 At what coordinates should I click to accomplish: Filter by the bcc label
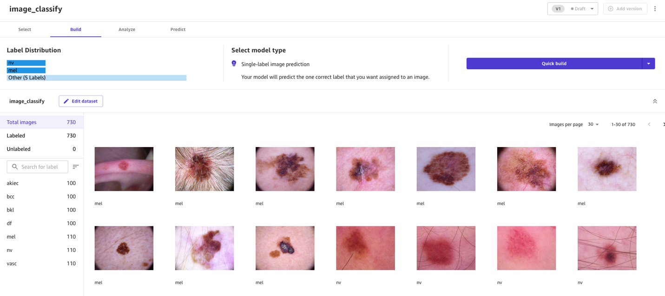pyautogui.click(x=41, y=196)
